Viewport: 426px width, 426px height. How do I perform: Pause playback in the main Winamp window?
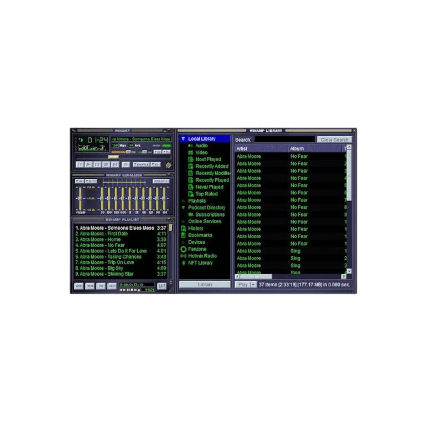(x=97, y=165)
